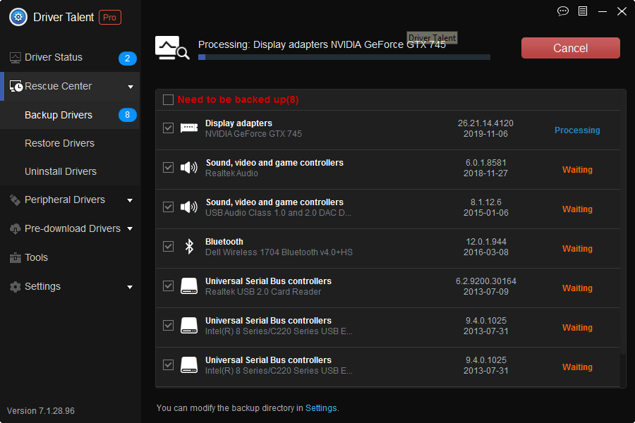635x423 pixels.
Task: Click the Driver Talent gear logo
Action: point(18,18)
